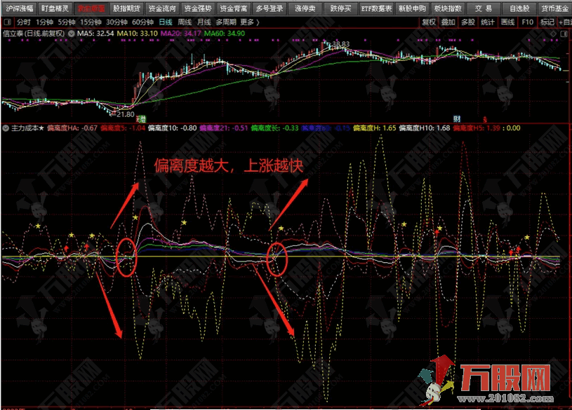Click 统计 statistics button
This screenshot has height=410, width=572.
tap(488, 22)
